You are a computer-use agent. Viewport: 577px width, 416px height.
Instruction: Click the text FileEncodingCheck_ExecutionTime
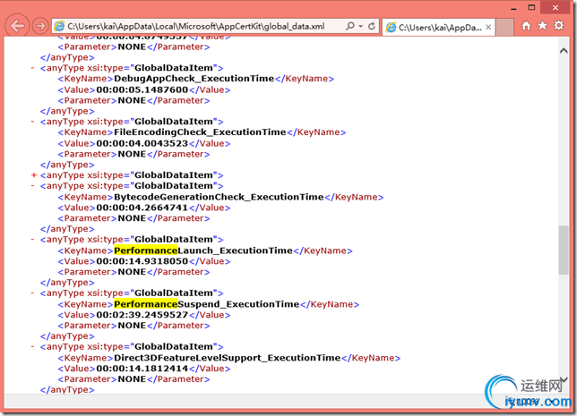(200, 132)
